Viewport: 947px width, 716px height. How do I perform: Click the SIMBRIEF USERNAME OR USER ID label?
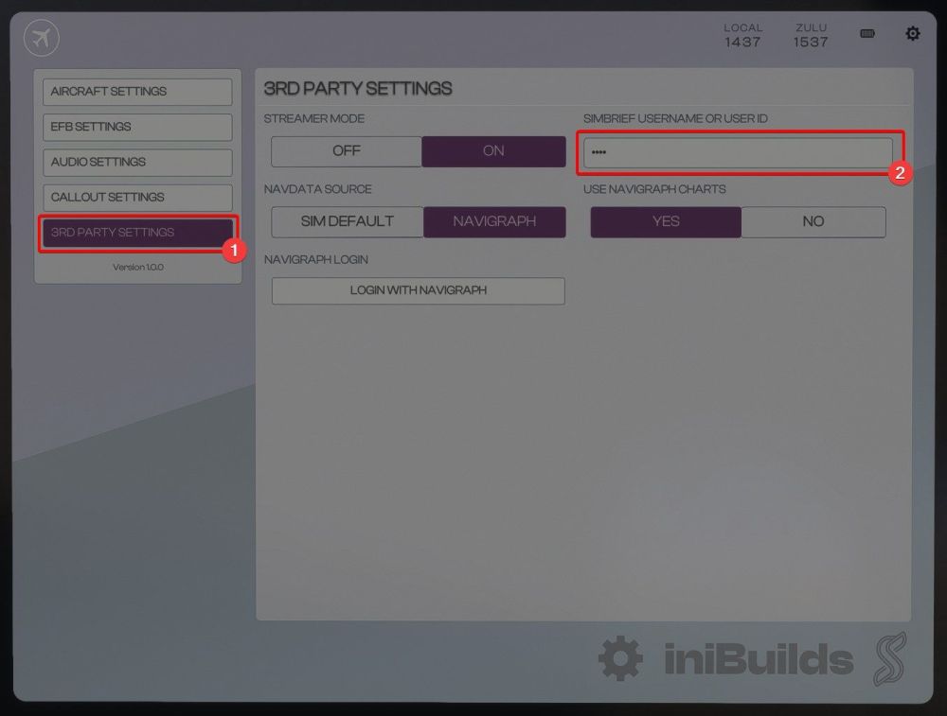(x=675, y=118)
